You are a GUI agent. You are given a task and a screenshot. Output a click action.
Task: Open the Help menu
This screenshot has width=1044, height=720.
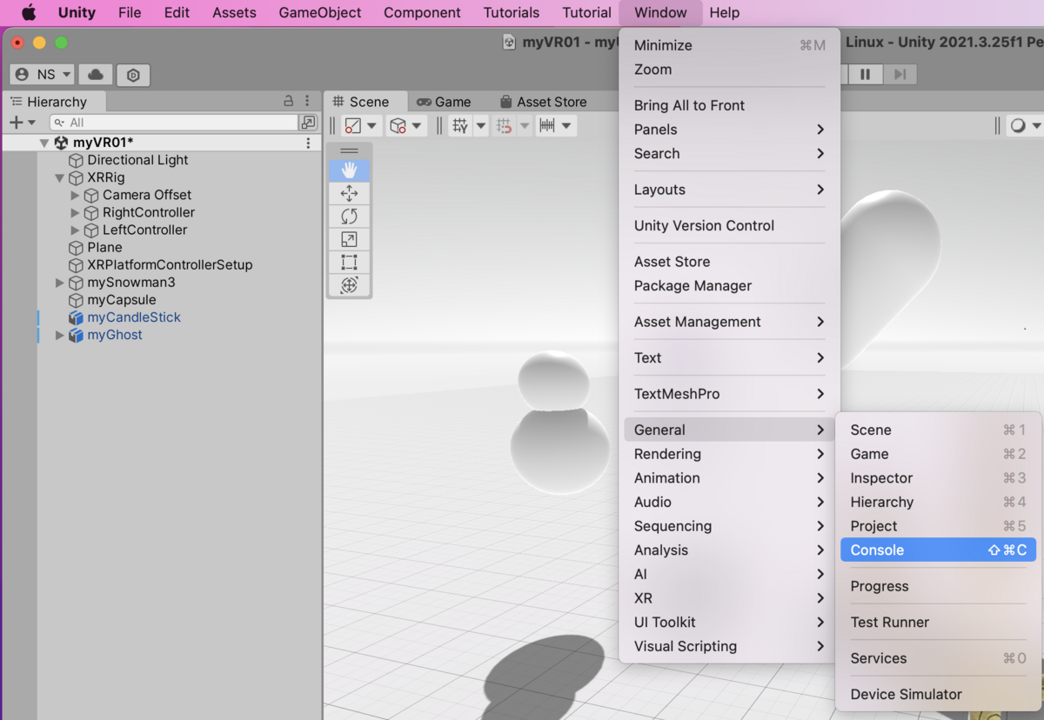pyautogui.click(x=724, y=12)
